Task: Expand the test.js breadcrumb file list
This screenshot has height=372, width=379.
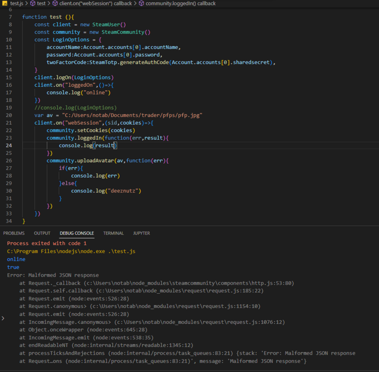Action: tap(16, 3)
